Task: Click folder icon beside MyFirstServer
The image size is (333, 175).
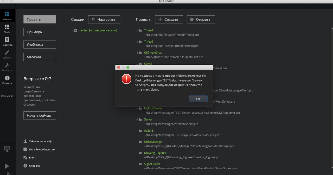Action: tap(140, 108)
